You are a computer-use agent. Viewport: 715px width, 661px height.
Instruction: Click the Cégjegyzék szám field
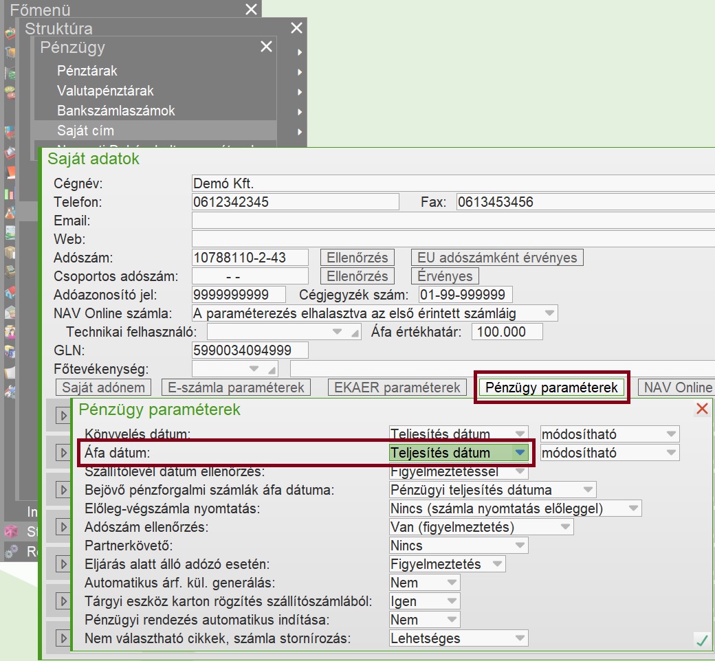[465, 295]
